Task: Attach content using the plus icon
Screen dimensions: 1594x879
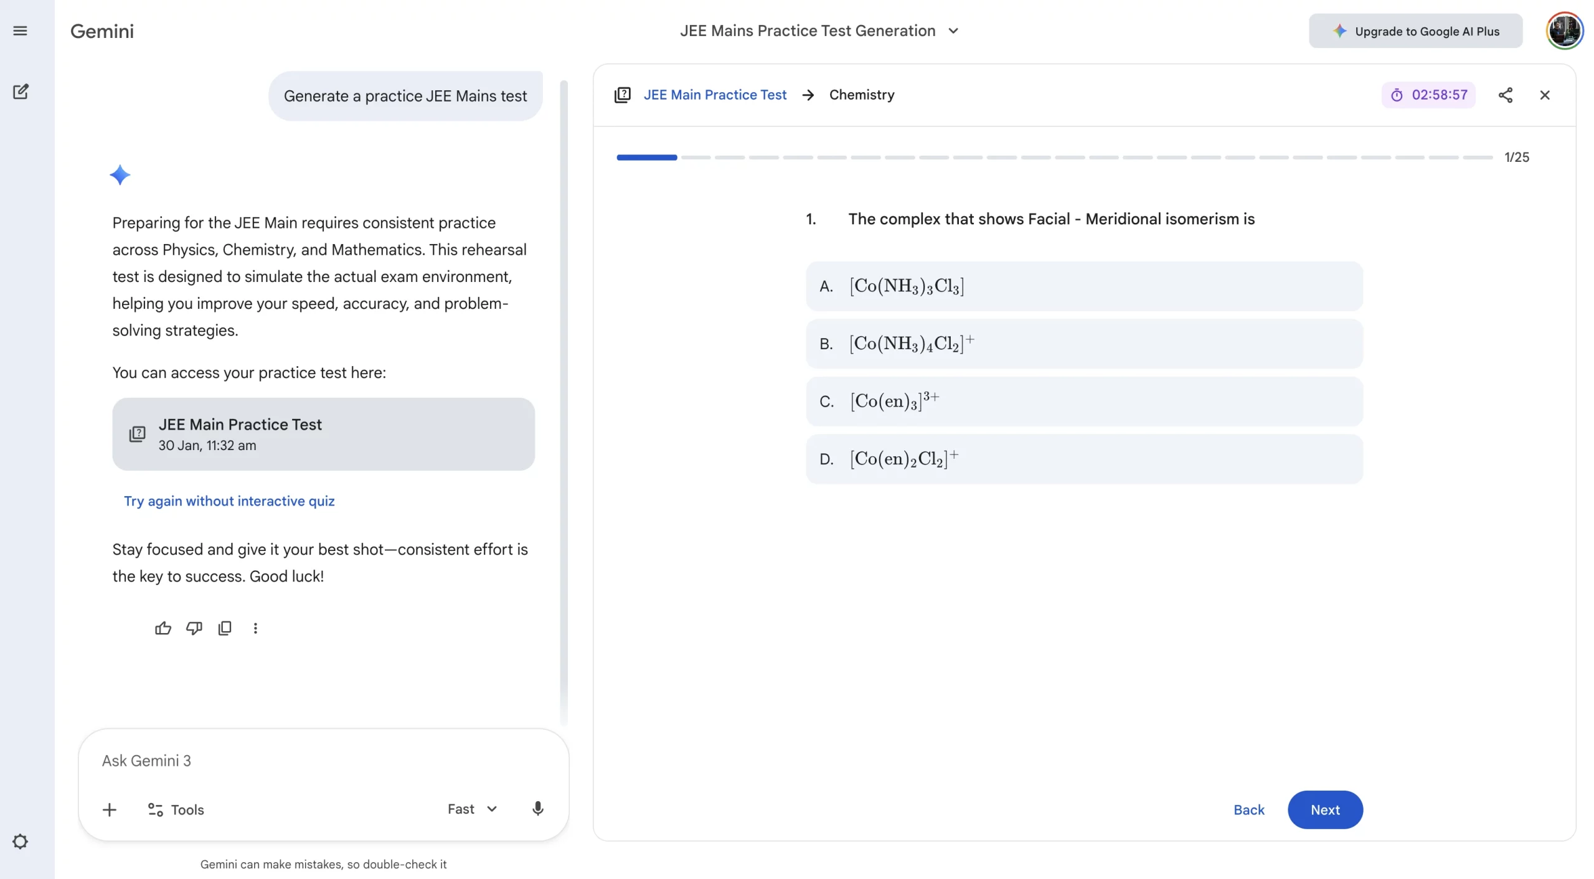Action: coord(109,809)
